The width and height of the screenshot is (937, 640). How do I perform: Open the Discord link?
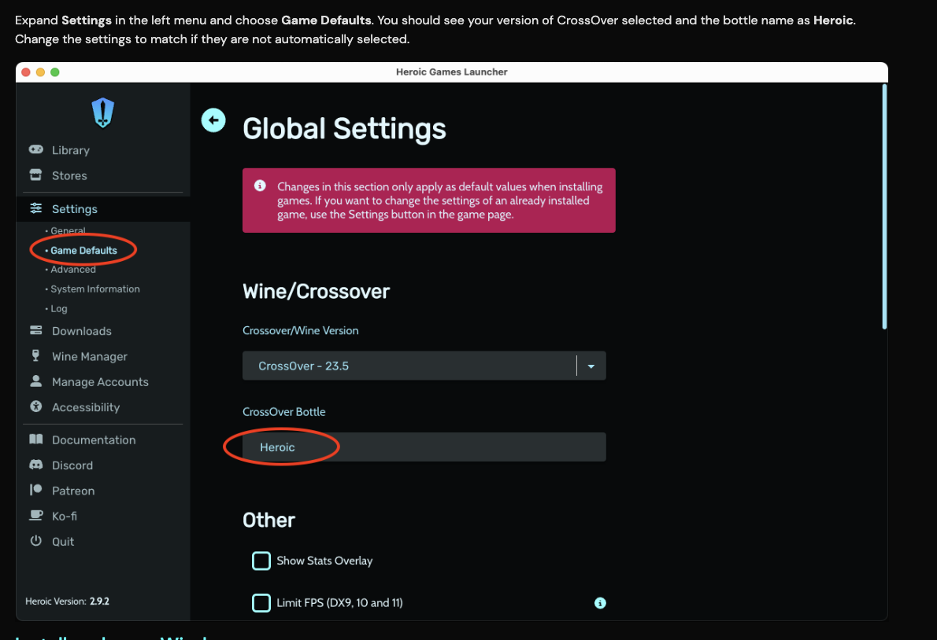point(72,465)
